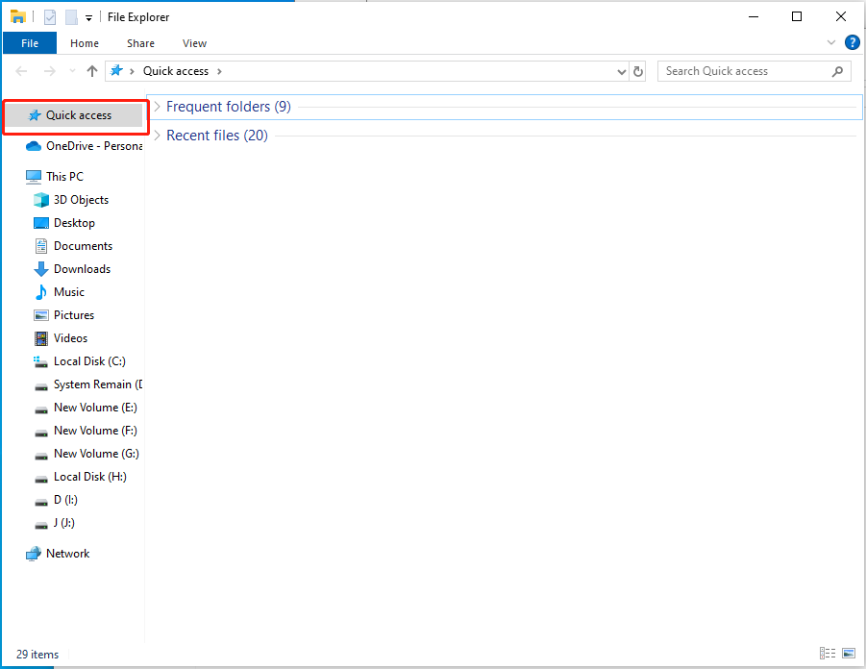Screen dimensions: 866x669
Task: Expand the Recent files group chevron
Action: (x=157, y=136)
